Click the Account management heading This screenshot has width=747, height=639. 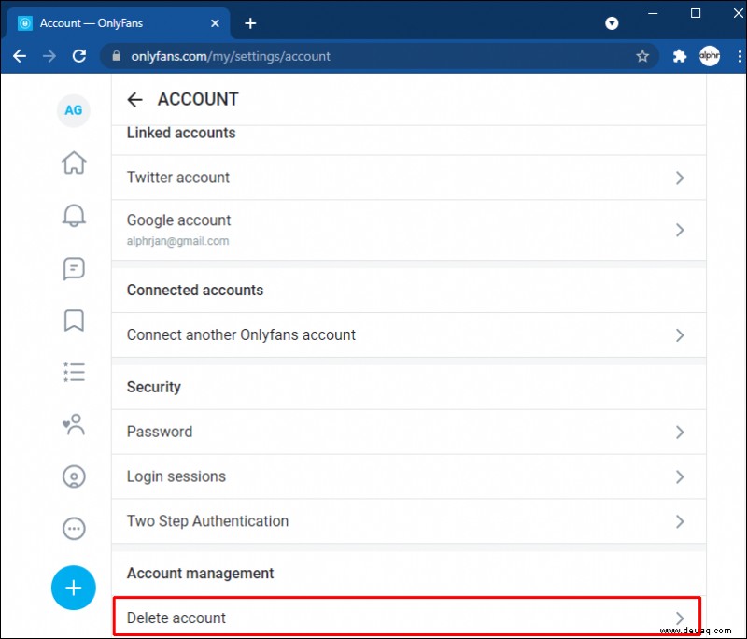coord(200,574)
